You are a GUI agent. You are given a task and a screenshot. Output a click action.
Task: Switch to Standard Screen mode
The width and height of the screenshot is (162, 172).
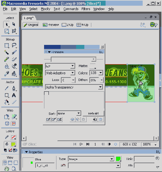(5, 163)
